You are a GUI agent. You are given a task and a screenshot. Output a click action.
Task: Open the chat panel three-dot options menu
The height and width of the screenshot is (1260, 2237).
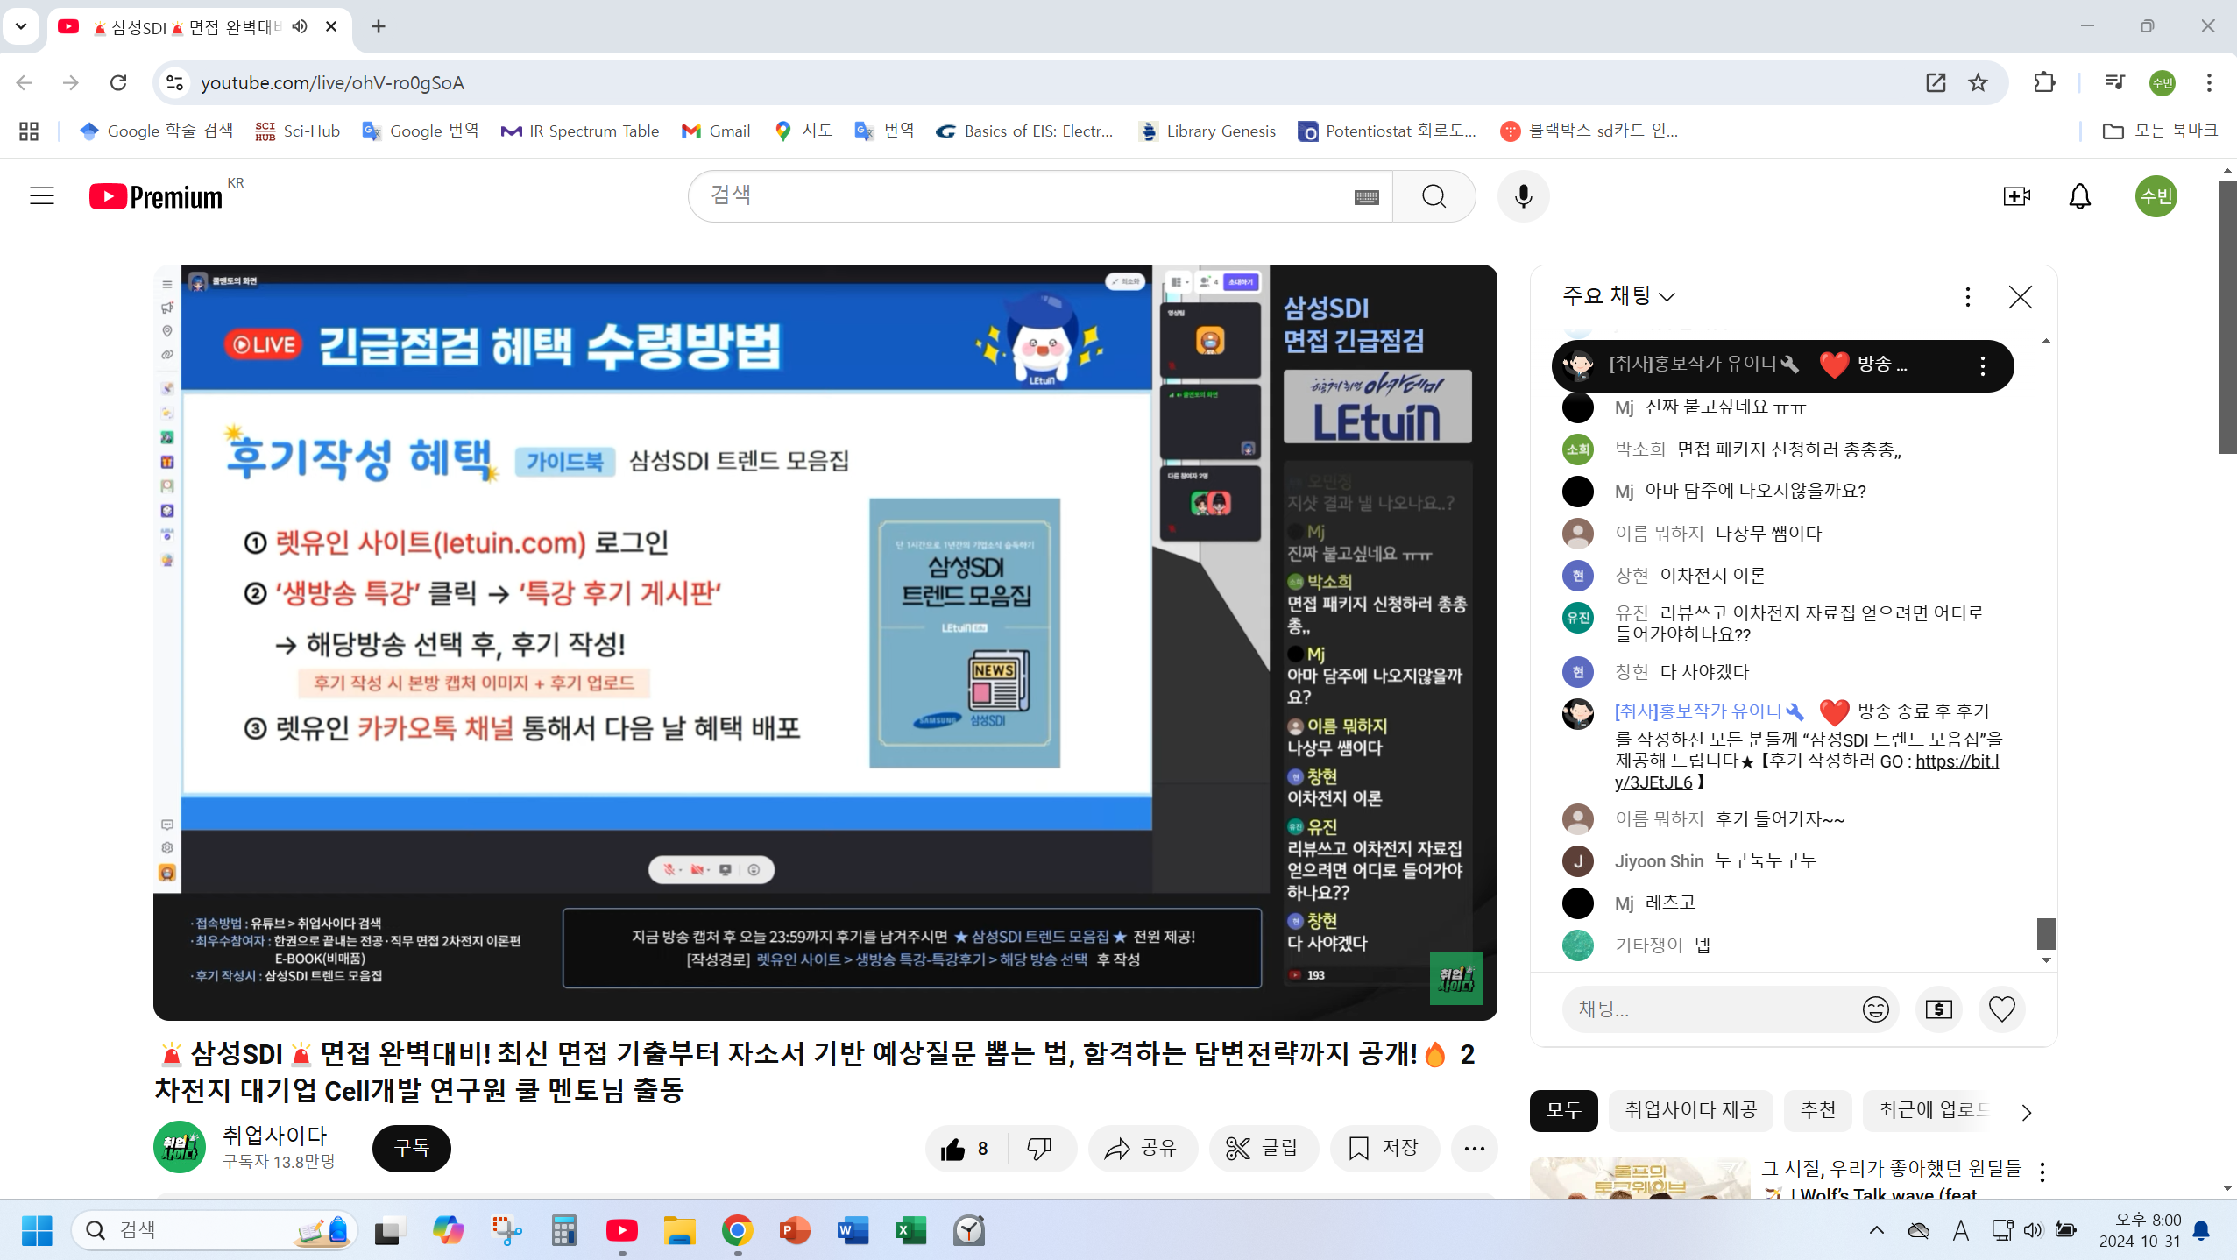1967,297
